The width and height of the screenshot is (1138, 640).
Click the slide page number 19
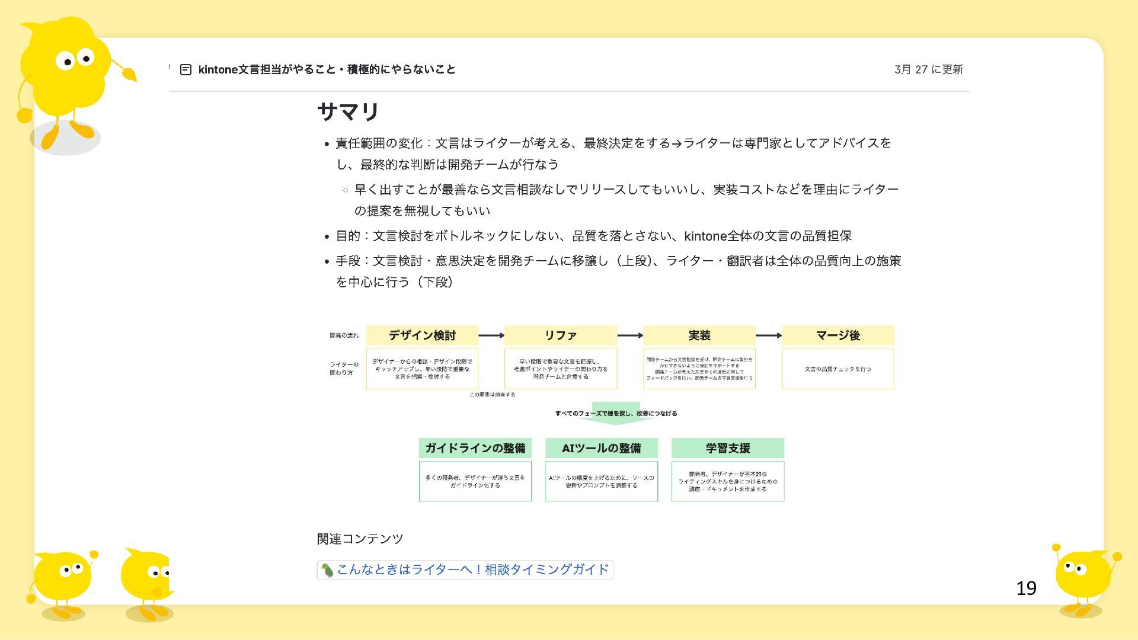click(1026, 588)
